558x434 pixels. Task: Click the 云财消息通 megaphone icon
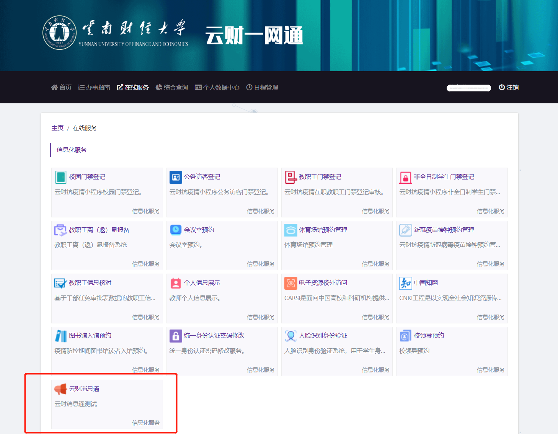tap(60, 389)
